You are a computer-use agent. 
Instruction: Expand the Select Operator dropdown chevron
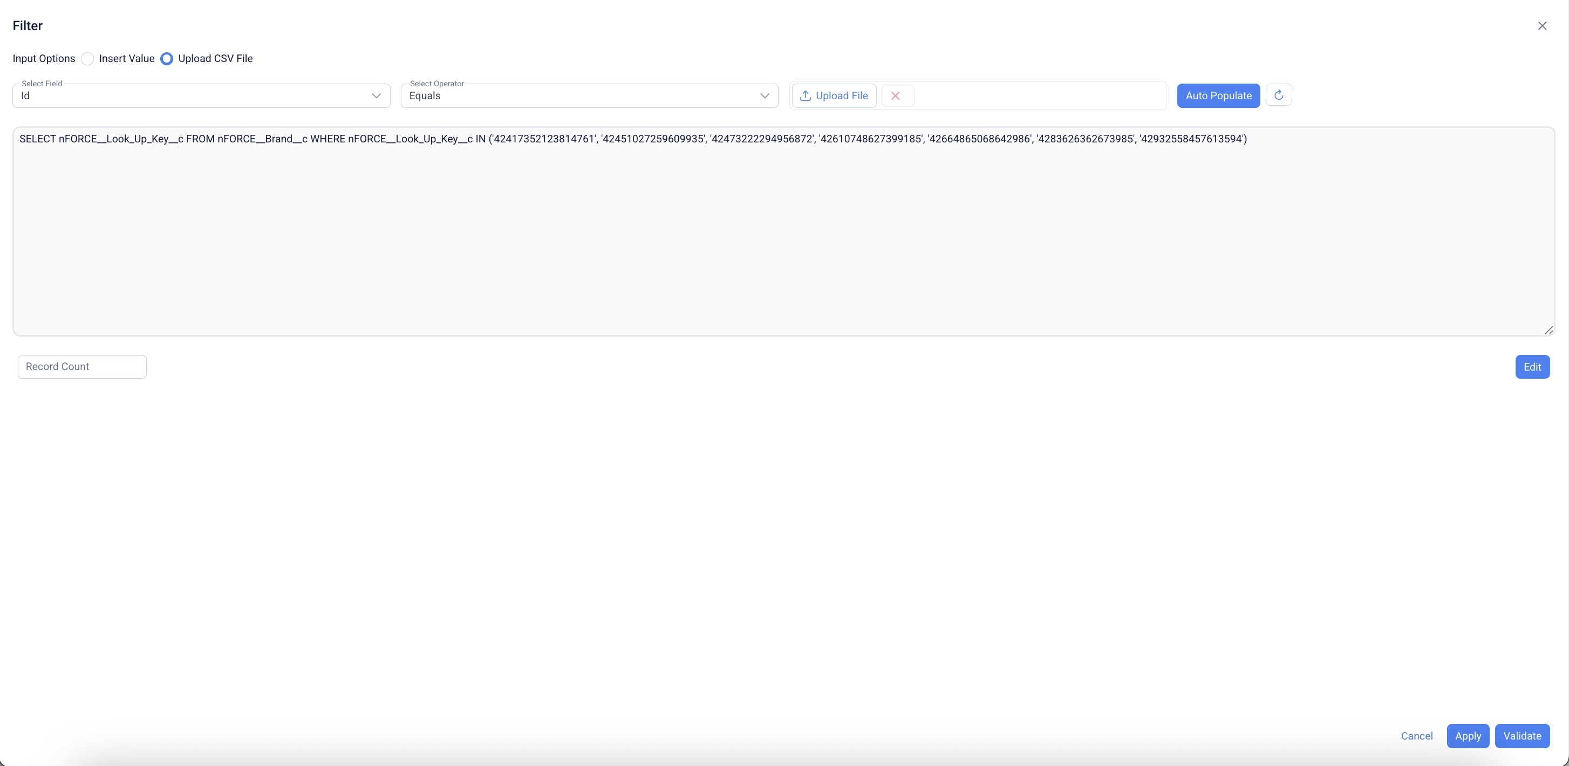765,95
